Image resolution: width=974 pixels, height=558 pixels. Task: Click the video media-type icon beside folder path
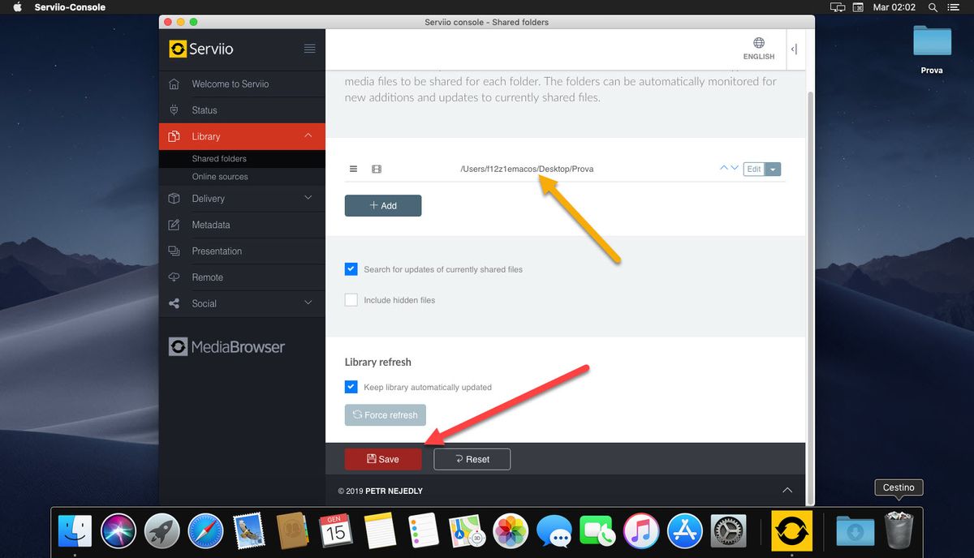click(376, 169)
